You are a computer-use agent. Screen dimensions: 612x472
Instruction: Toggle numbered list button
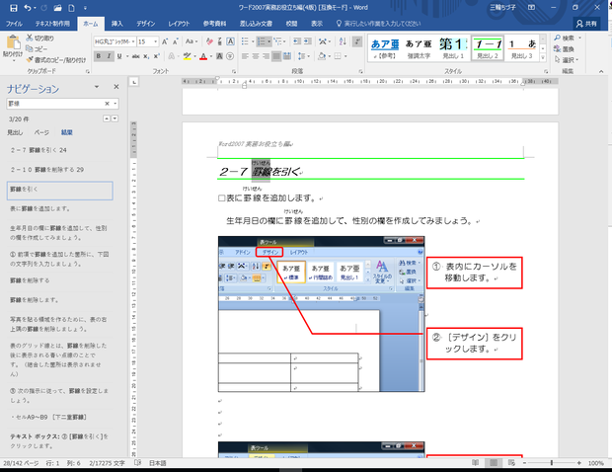[x=262, y=41]
